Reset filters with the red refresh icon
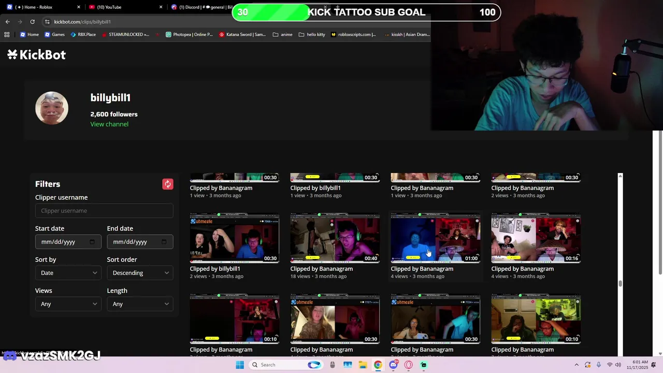This screenshot has height=373, width=663. (167, 184)
